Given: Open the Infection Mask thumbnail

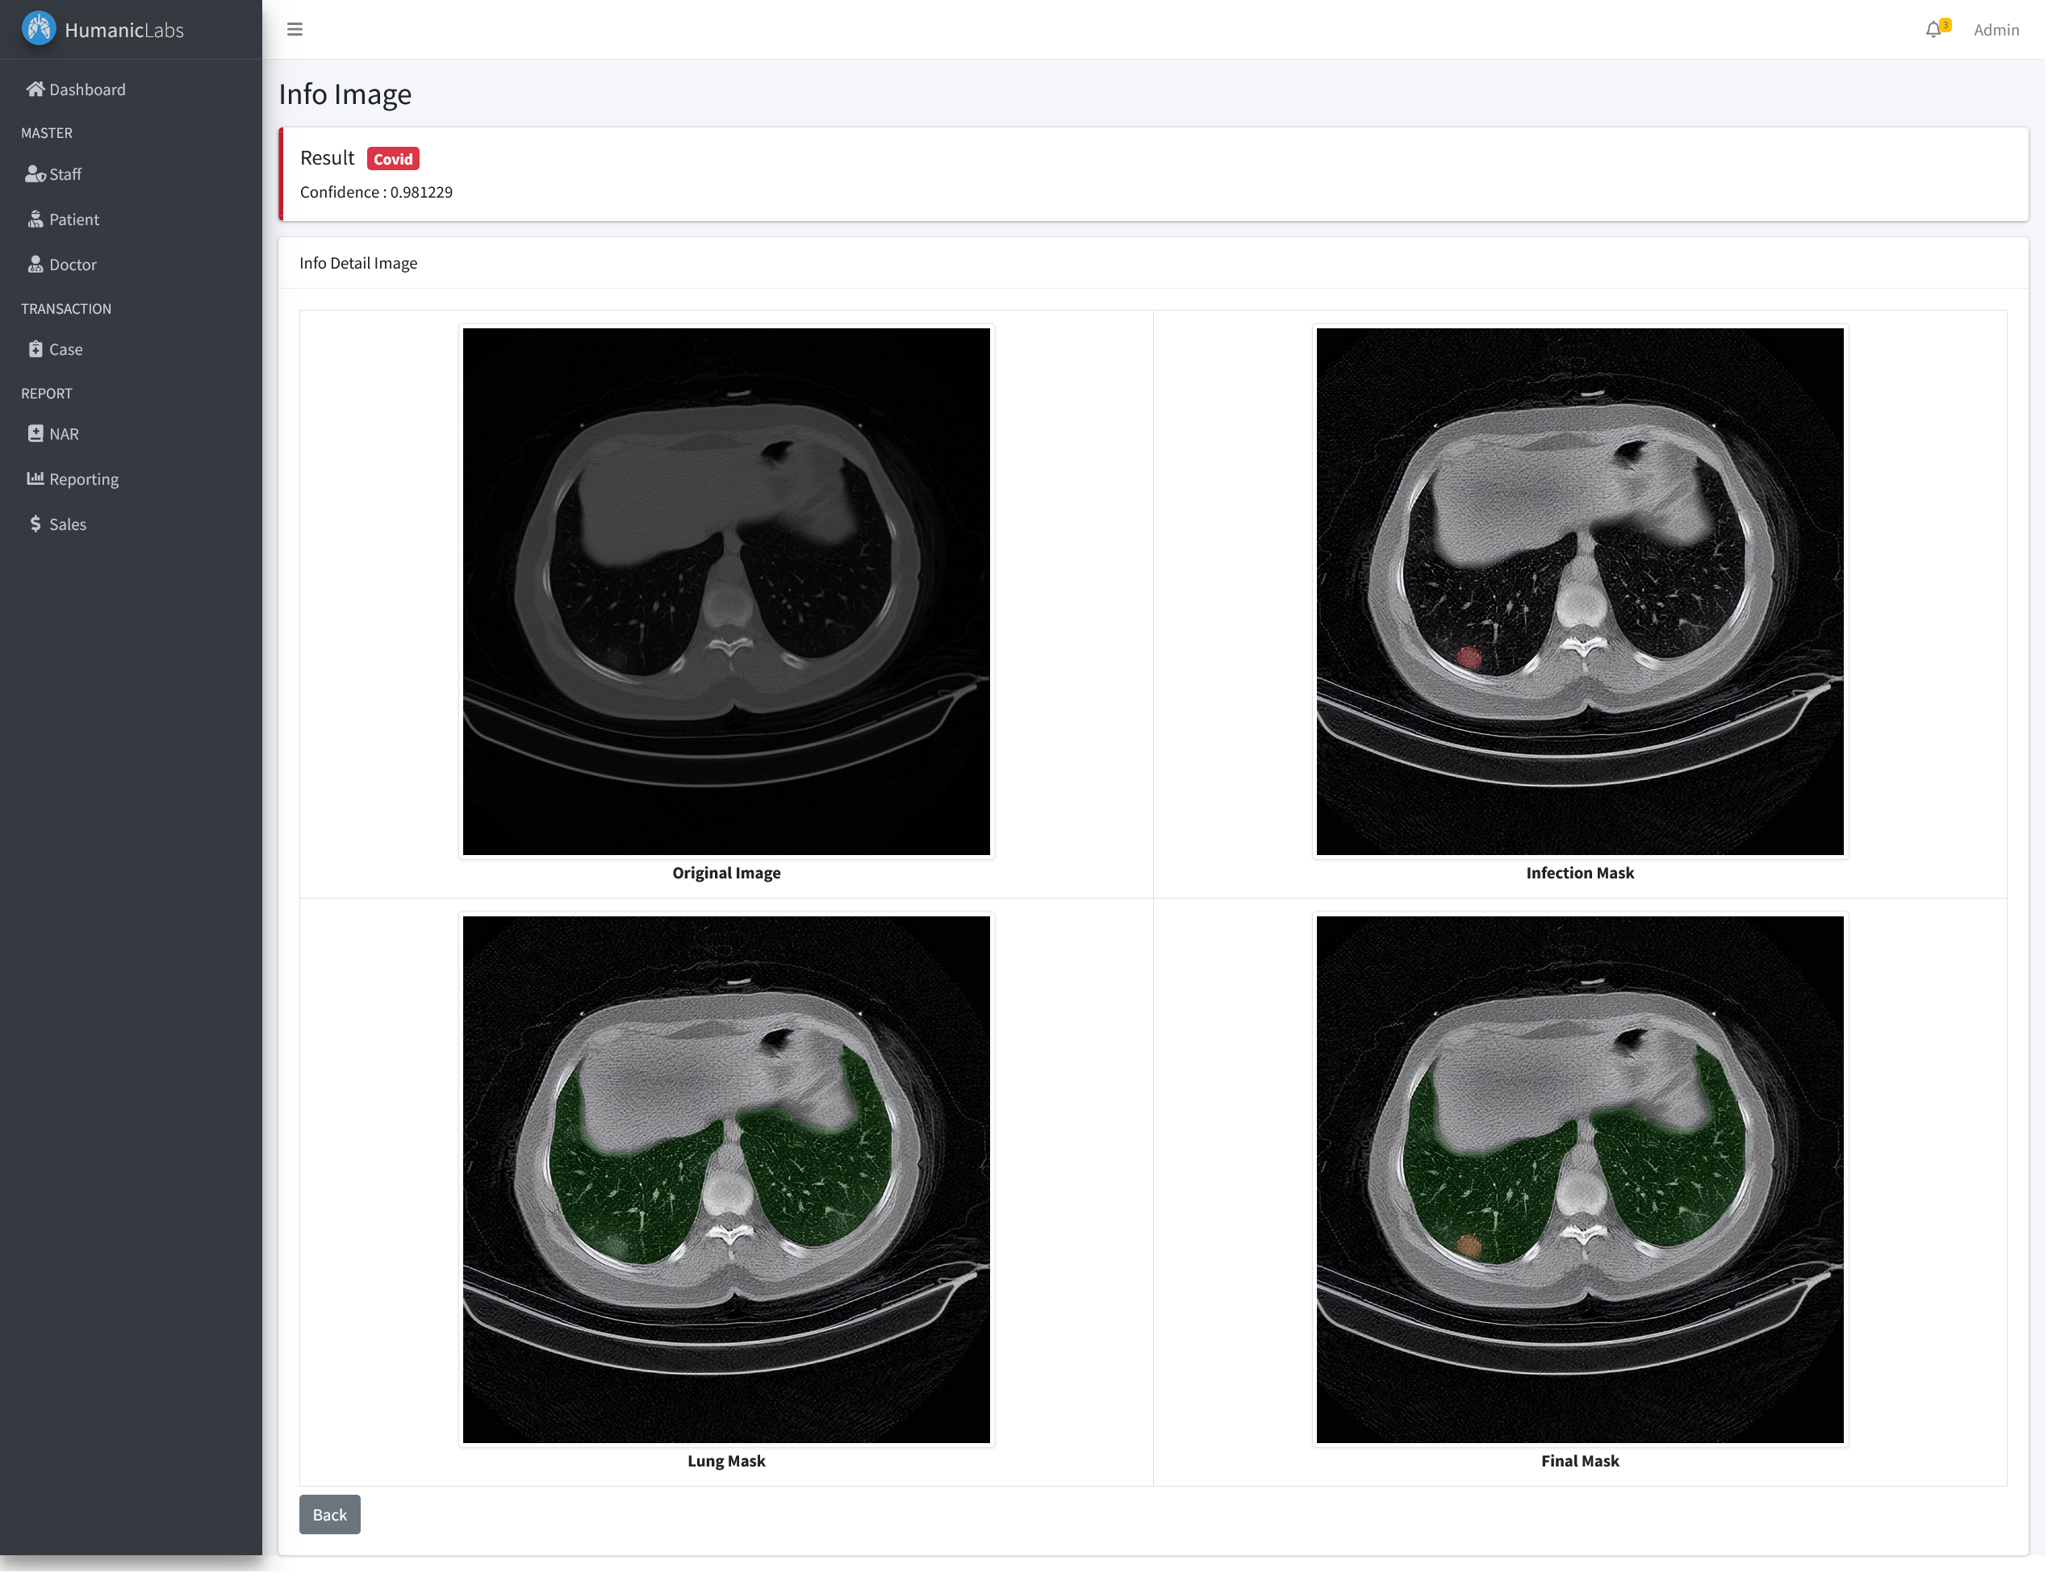Looking at the screenshot, I should coord(1580,591).
